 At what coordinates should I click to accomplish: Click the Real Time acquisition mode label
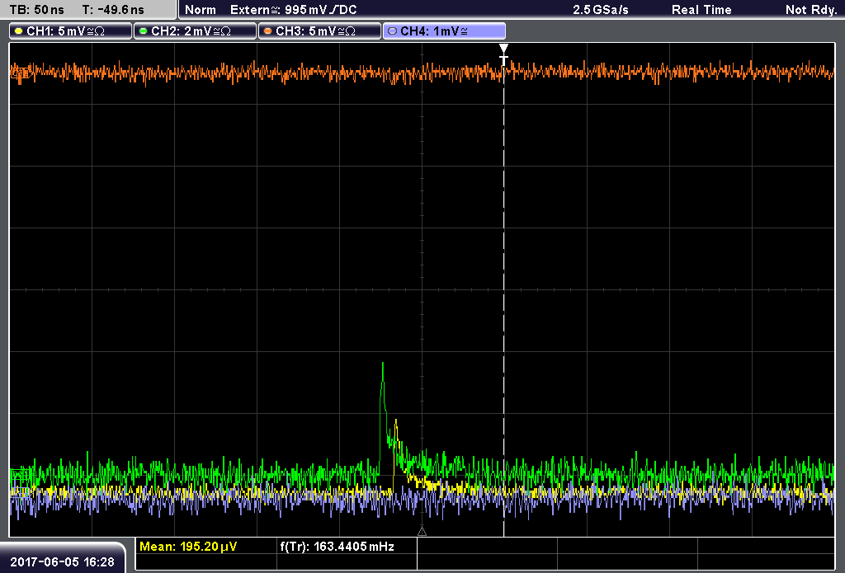(x=701, y=10)
